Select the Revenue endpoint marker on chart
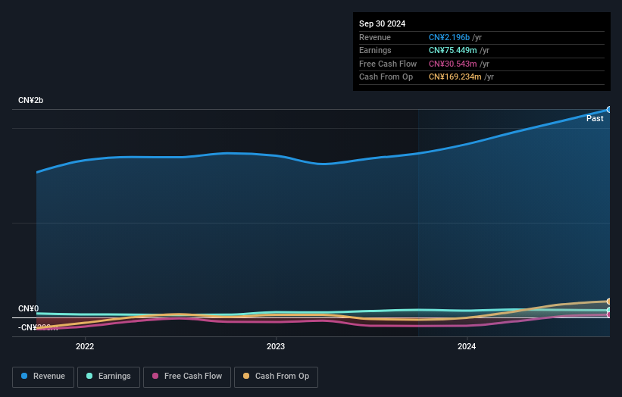The image size is (622, 397). [x=609, y=110]
